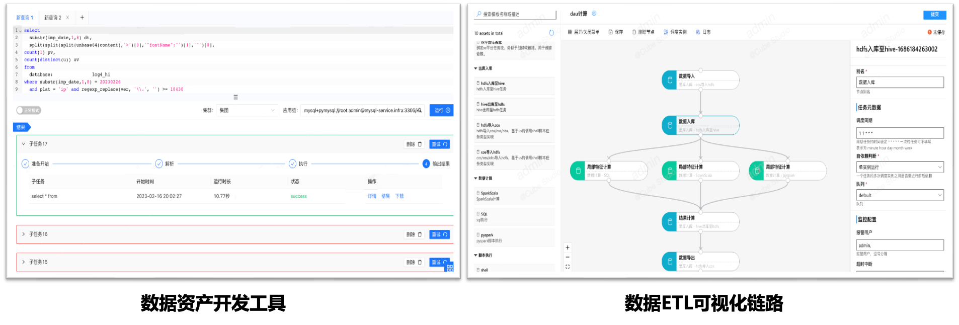Open the 集群 cluster dropdown

[247, 110]
